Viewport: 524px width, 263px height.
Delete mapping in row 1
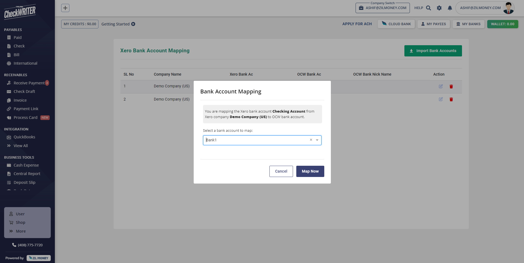(451, 87)
